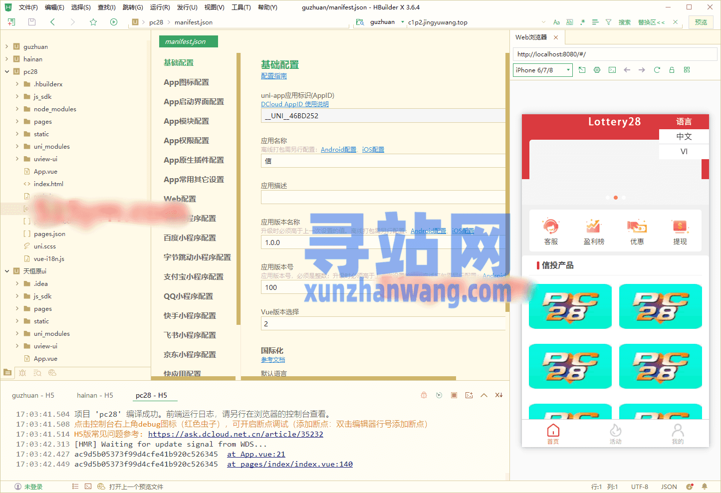Open App图标配置 settings section

point(186,82)
